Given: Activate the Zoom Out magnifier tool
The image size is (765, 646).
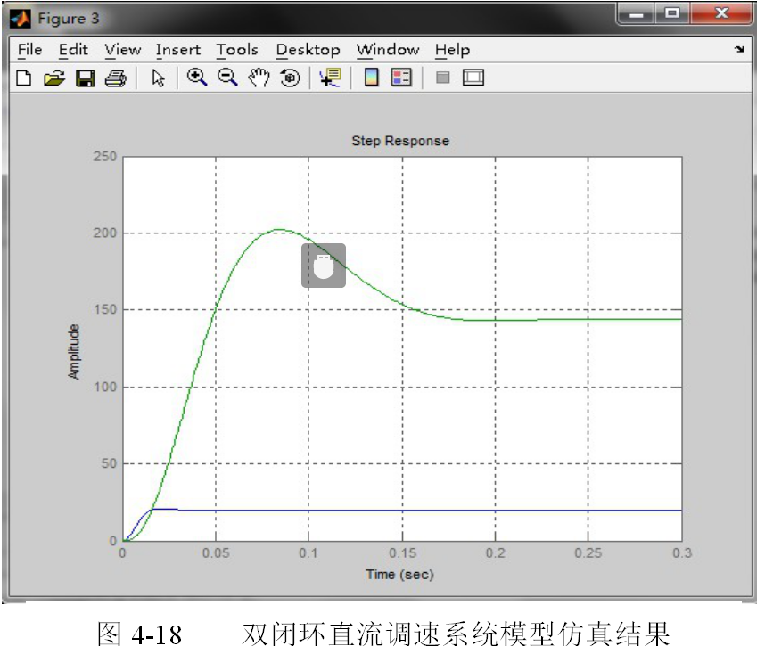Looking at the screenshot, I should (227, 78).
